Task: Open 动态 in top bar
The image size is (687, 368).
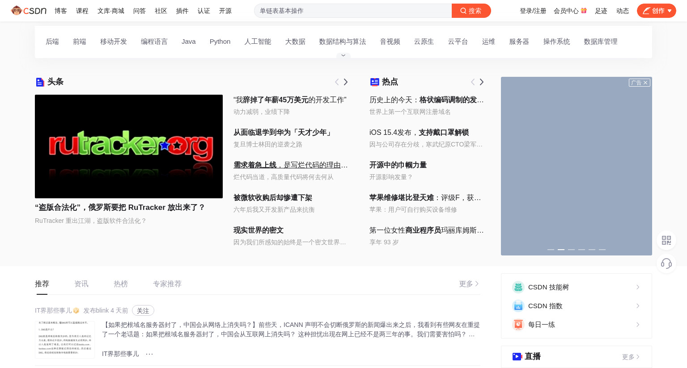Action: pos(622,11)
